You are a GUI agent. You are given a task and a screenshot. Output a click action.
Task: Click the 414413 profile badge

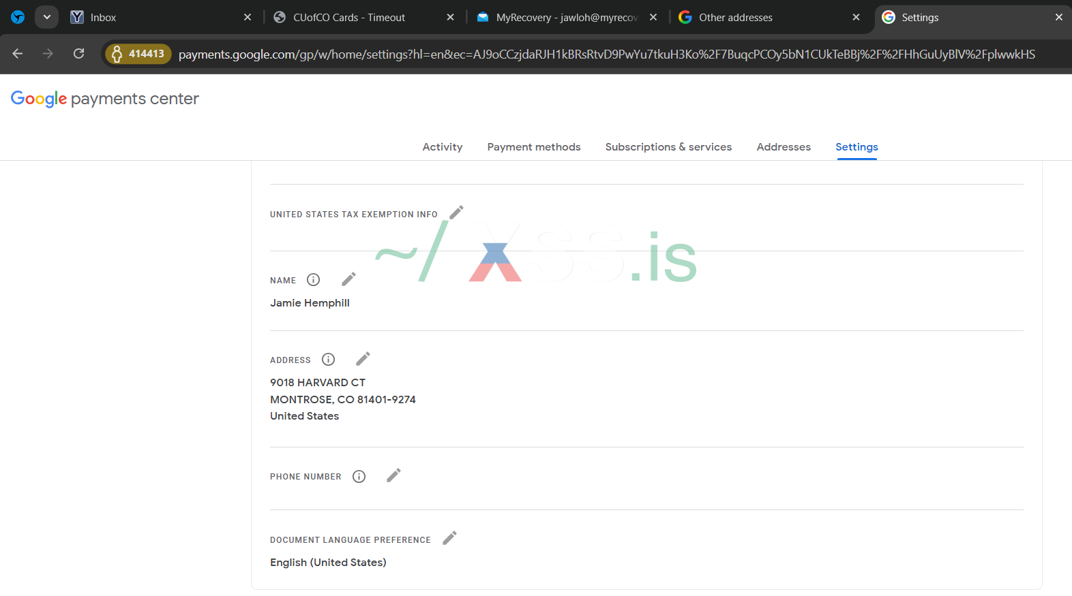[138, 54]
